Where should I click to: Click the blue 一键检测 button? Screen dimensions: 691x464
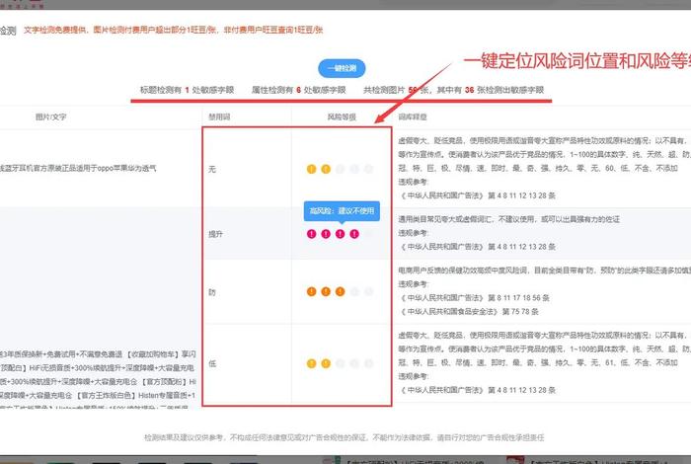click(342, 68)
